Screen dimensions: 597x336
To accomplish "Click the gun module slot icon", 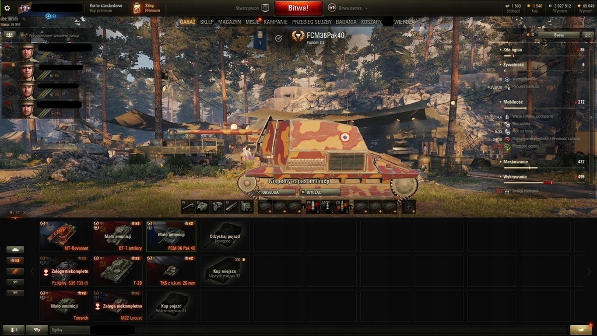I will (188, 206).
